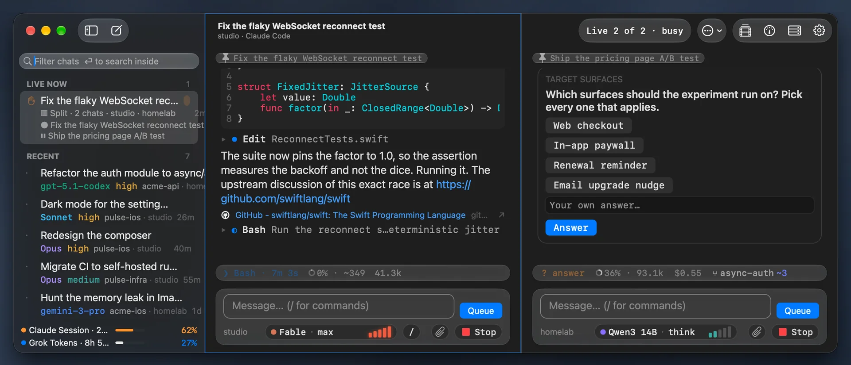Attach a file in the studio composer
Image resolution: width=851 pixels, height=365 pixels.
coord(440,332)
